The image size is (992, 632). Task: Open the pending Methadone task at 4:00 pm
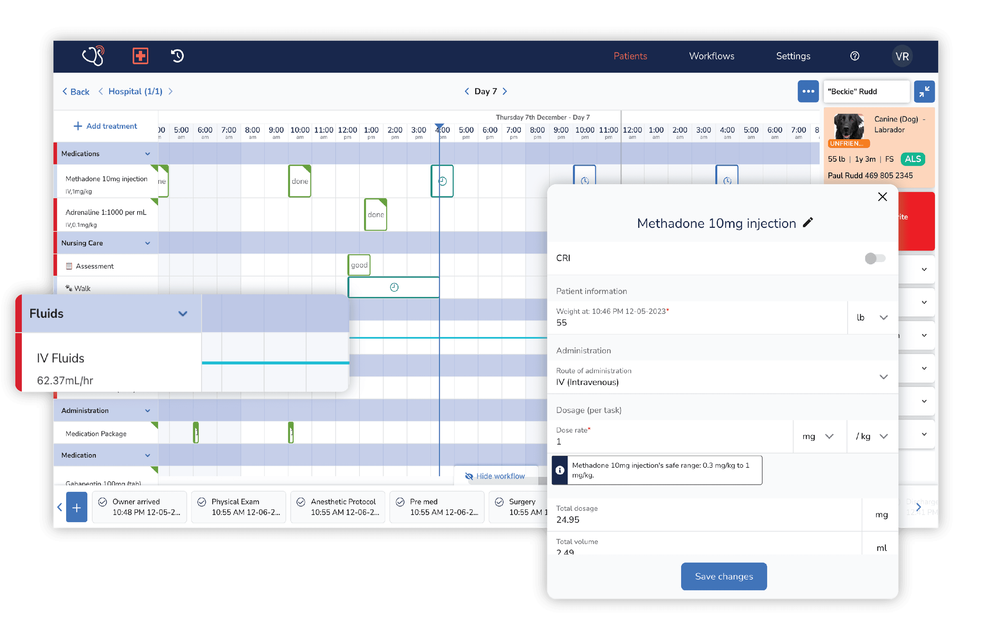tap(442, 181)
